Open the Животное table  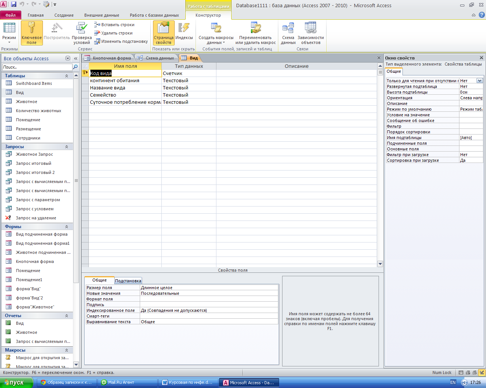tap(37, 102)
